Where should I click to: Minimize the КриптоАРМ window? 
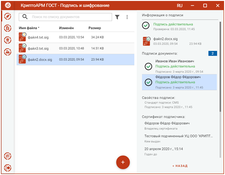(x=192, y=6)
